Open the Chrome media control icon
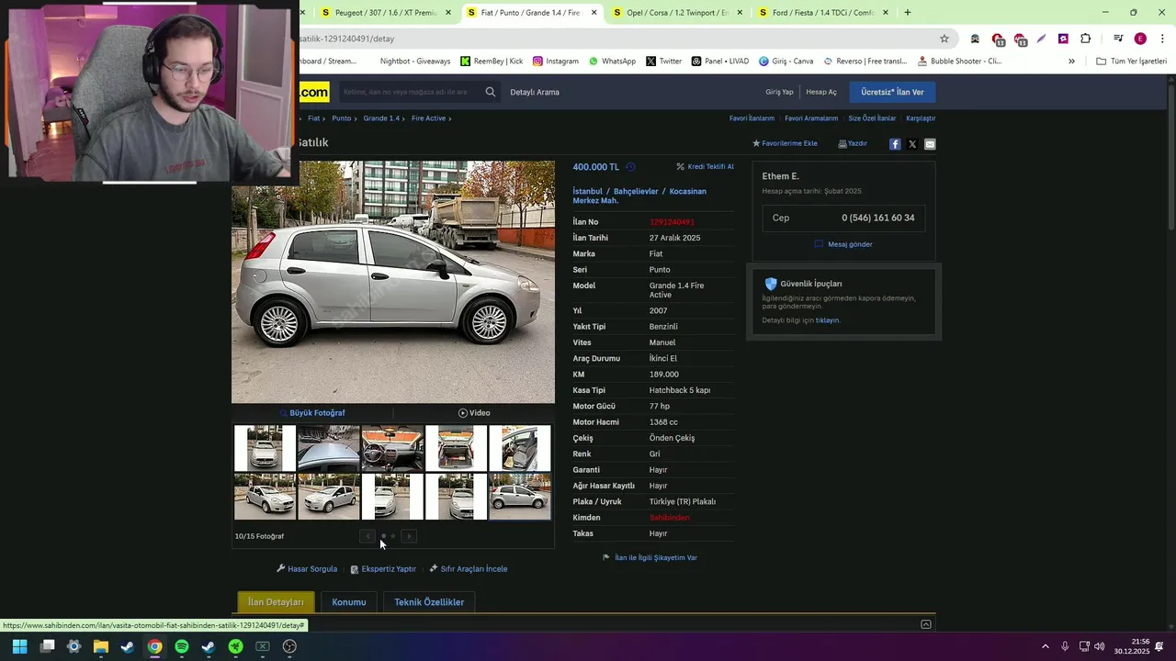The height and width of the screenshot is (661, 1176). pos(1118,39)
